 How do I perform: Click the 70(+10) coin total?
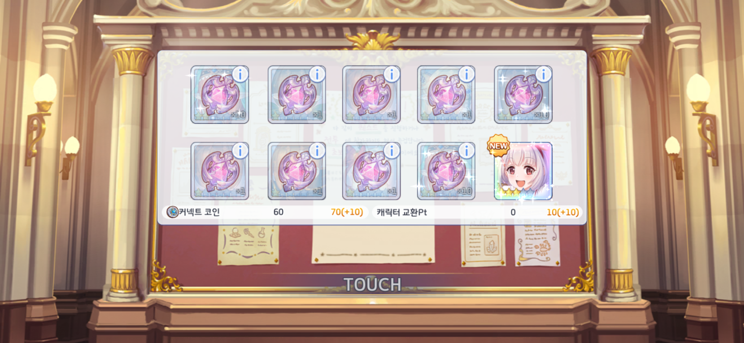347,212
